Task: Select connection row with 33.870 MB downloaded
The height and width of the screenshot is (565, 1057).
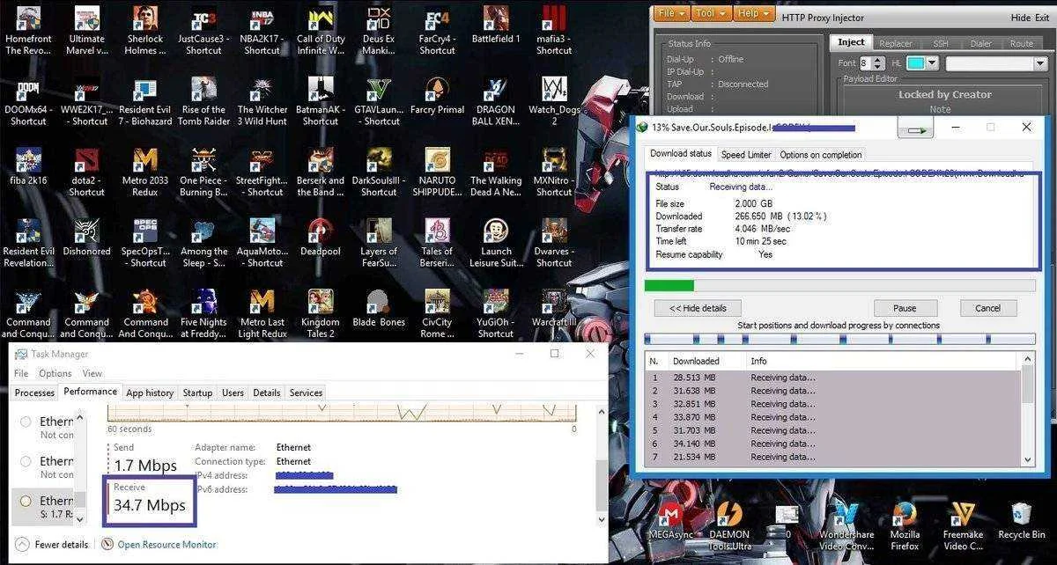Action: pyautogui.click(x=832, y=417)
